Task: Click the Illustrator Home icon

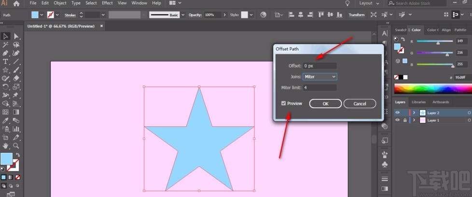Action: click(16, 3)
